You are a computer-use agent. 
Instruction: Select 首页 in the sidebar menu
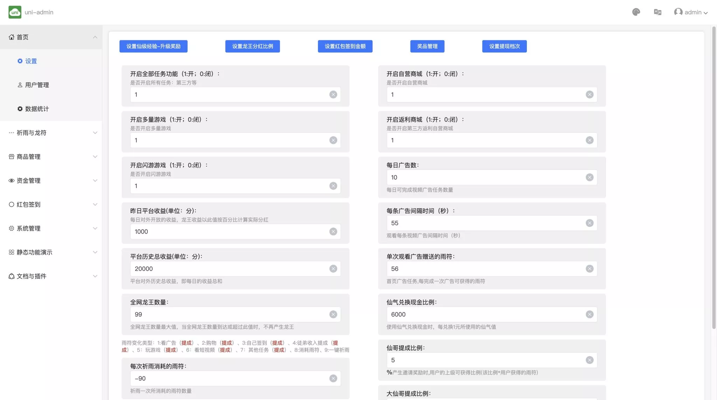click(22, 37)
